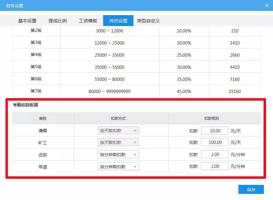This screenshot has height=200, width=273.
Task: Open the 工资模板 tab
Action: pos(88,21)
